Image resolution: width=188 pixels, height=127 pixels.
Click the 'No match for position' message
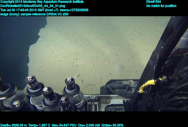(161, 6)
